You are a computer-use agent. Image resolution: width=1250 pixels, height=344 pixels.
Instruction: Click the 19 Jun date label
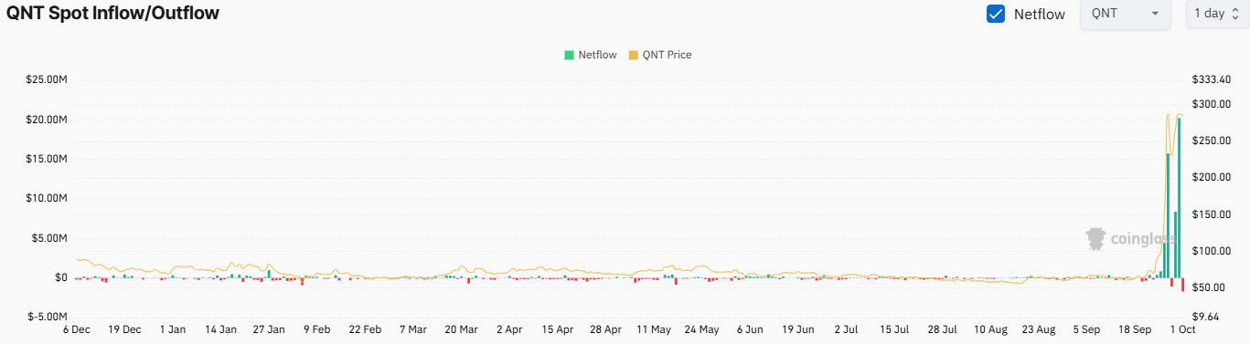pyautogui.click(x=797, y=329)
